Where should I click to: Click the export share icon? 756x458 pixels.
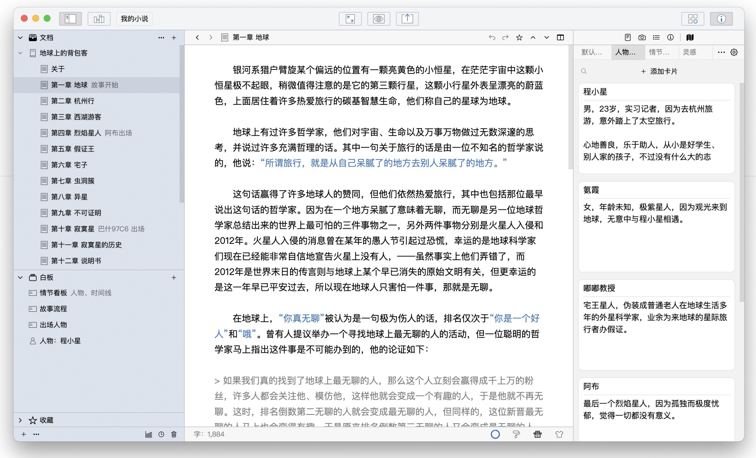point(407,19)
